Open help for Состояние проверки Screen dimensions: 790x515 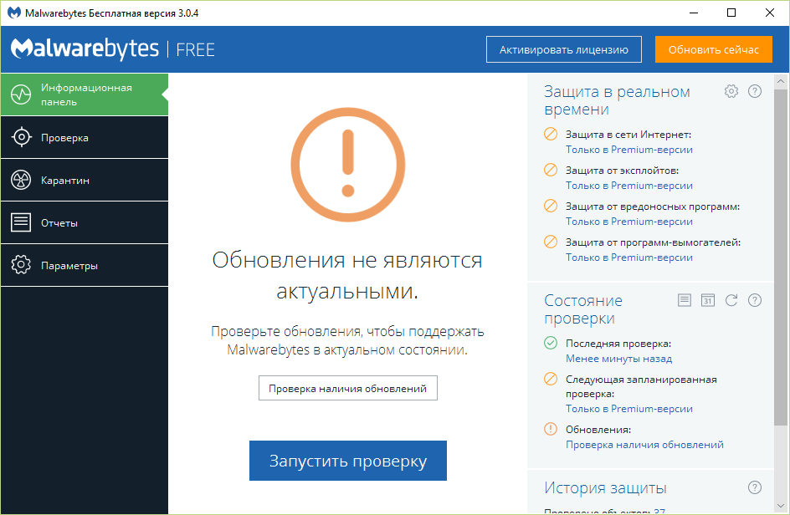click(754, 300)
